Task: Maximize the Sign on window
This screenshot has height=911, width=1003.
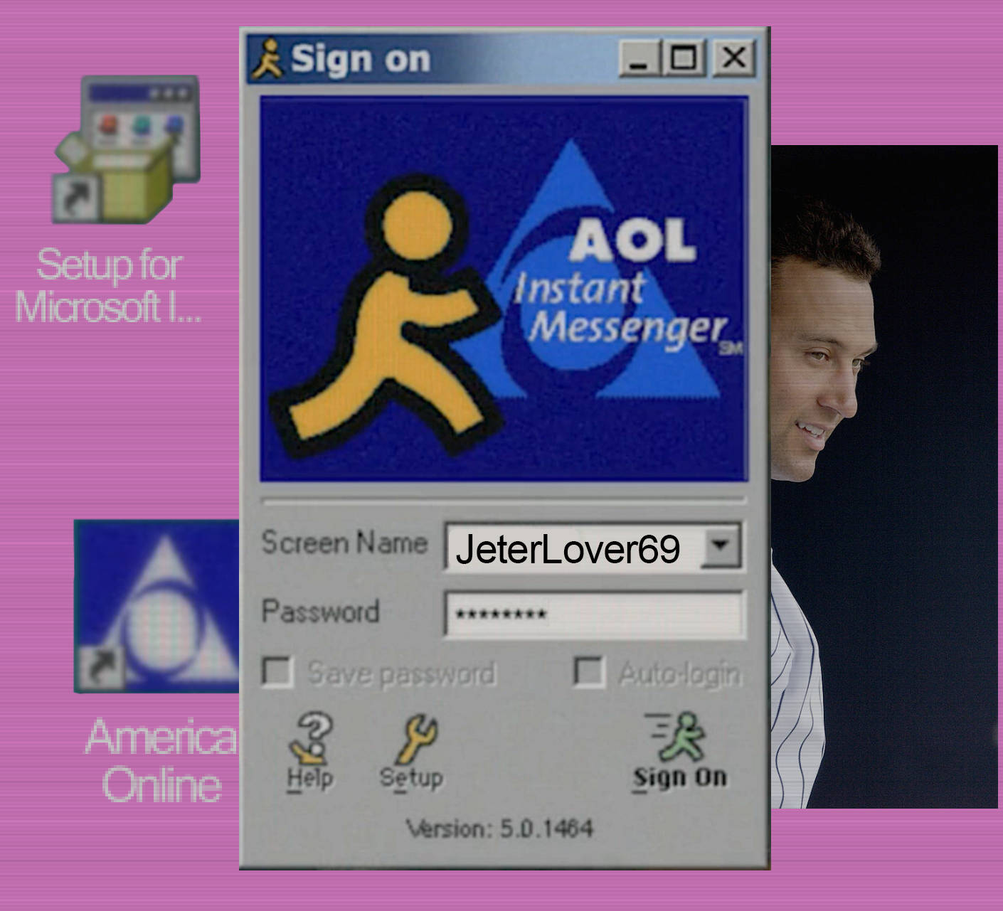Action: [x=684, y=58]
